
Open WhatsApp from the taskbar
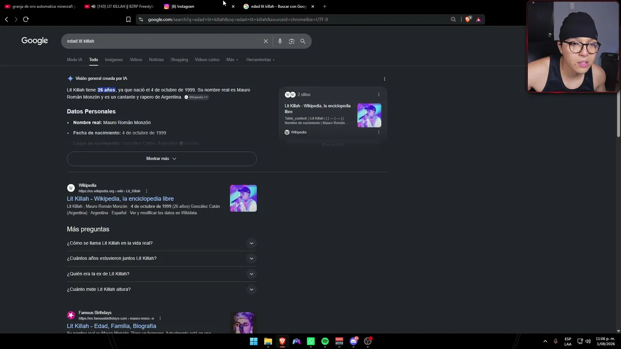tap(311, 341)
